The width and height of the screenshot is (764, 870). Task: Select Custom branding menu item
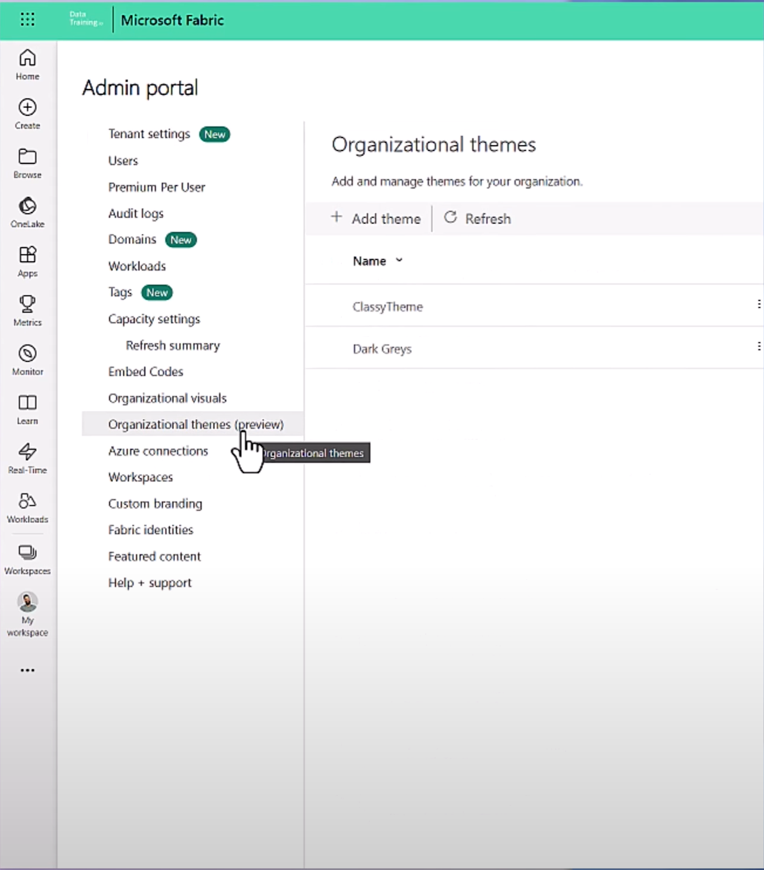tap(155, 503)
